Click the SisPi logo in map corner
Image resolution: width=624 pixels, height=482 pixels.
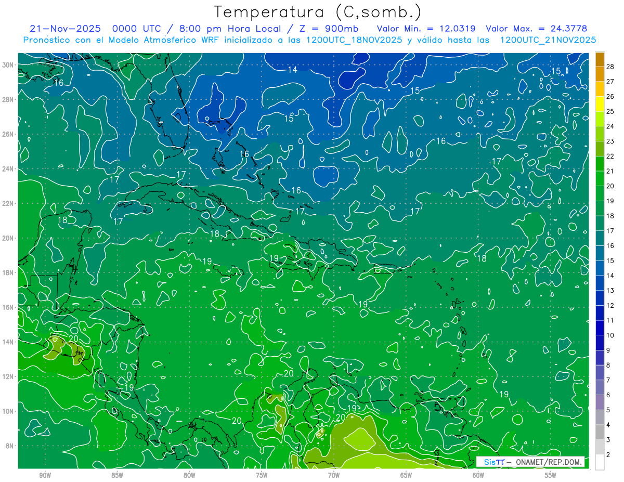pos(493,462)
